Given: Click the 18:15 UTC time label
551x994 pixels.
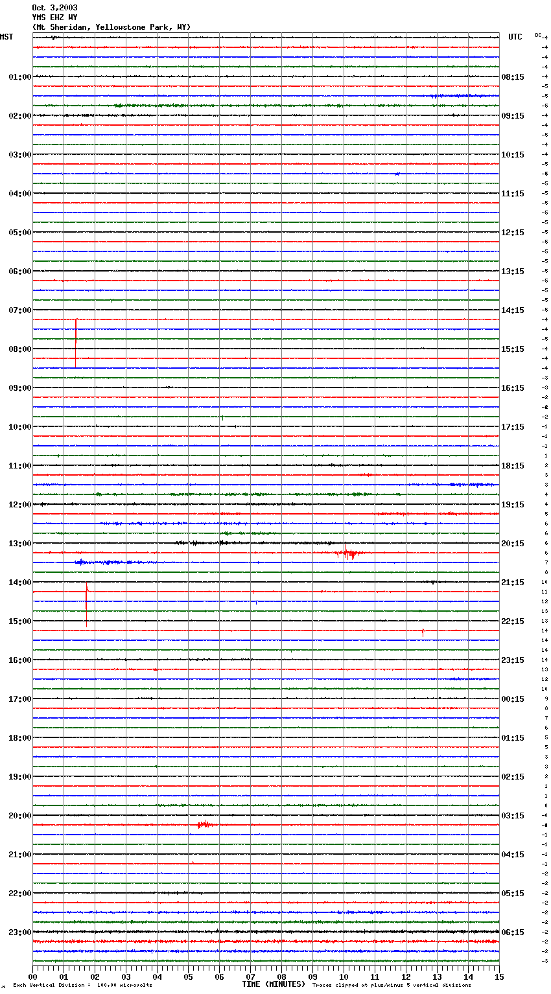Looking at the screenshot, I should 513,466.
